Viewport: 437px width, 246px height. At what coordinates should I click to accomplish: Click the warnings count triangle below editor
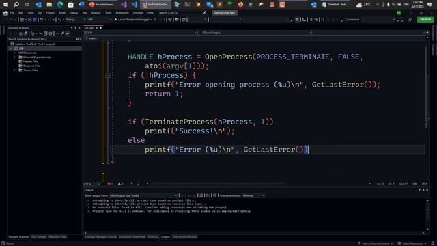(x=120, y=184)
